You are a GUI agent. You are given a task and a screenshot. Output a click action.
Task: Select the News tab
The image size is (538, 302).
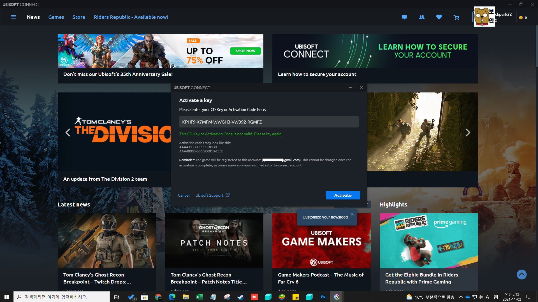coord(33,17)
